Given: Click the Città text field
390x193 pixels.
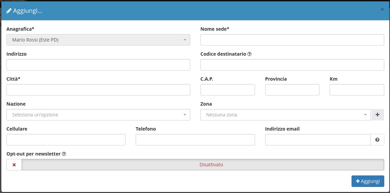Looking at the screenshot, I should (98, 90).
